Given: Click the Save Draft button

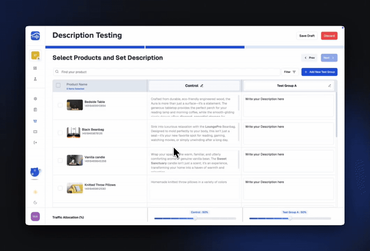Looking at the screenshot, I should 307,36.
